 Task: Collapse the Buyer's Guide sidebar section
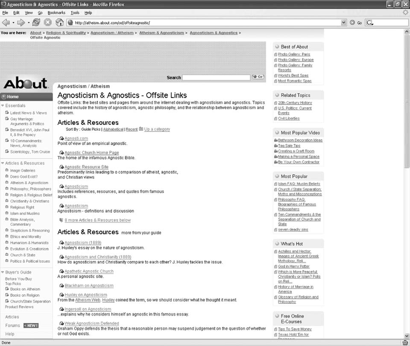point(3,272)
